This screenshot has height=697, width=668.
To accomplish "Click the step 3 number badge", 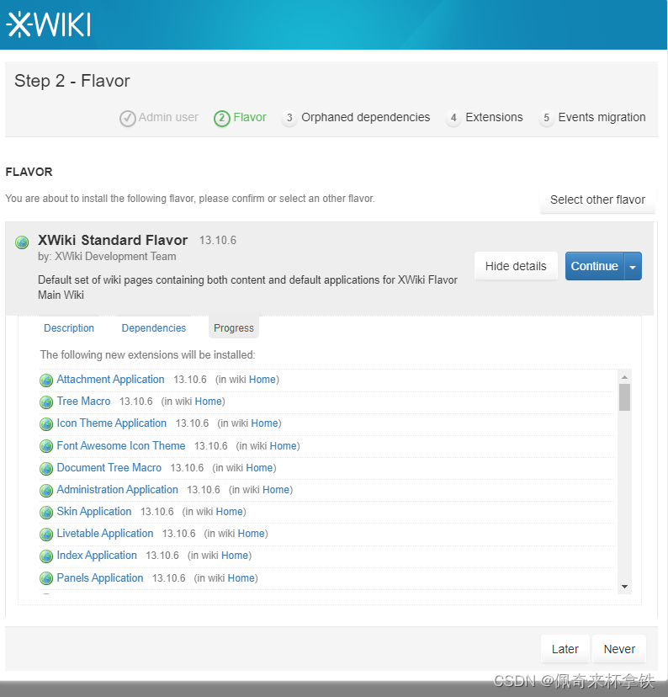I will (x=289, y=118).
